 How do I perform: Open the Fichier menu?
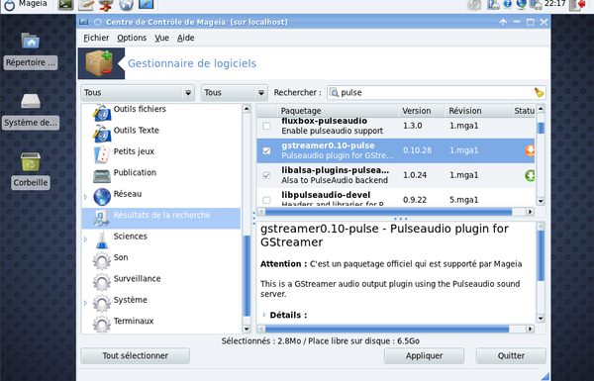(96, 38)
